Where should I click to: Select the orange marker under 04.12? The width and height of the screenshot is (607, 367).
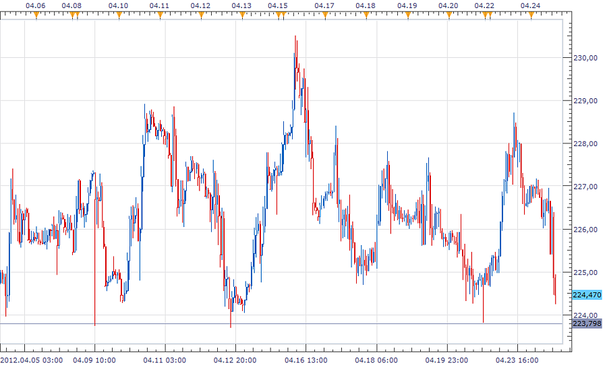coord(201,15)
